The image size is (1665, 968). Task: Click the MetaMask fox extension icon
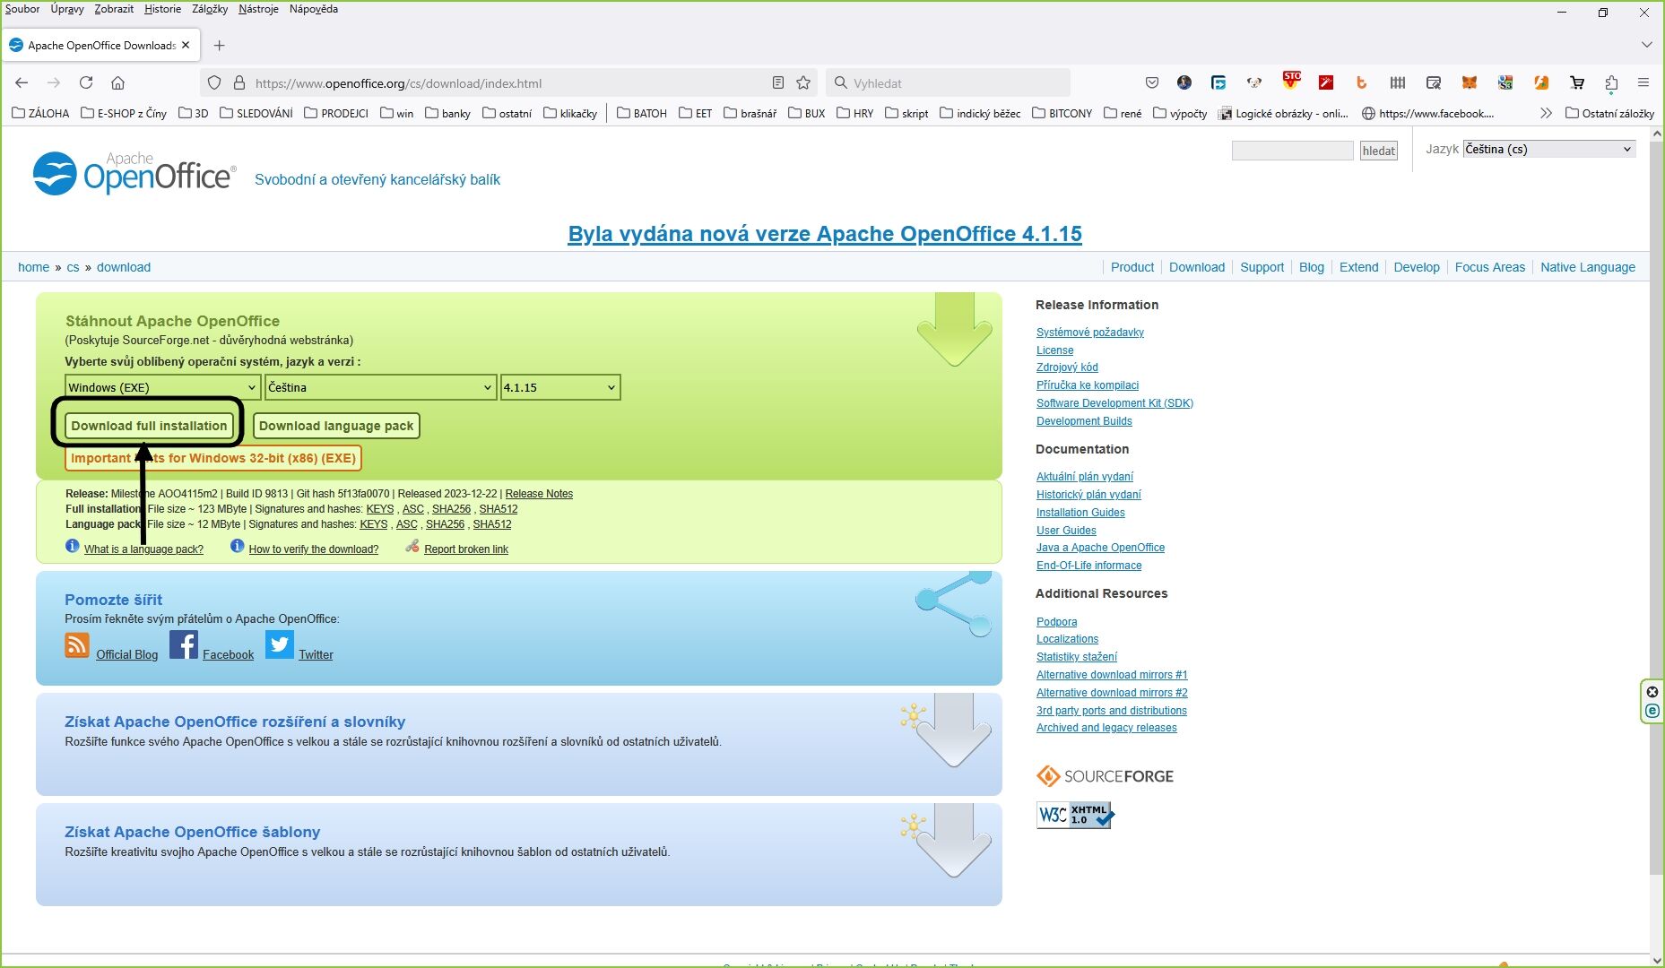point(1470,82)
